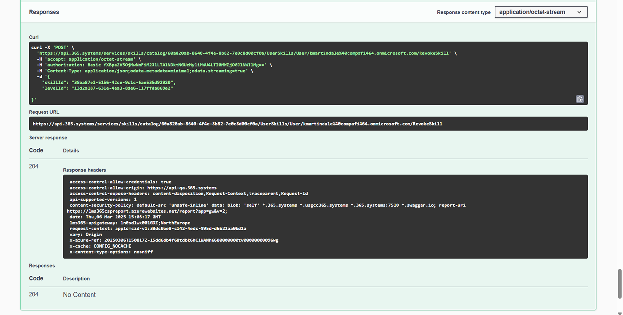623x315 pixels.
Task: Click the vertical scrollbar thumb
Action: click(x=620, y=284)
